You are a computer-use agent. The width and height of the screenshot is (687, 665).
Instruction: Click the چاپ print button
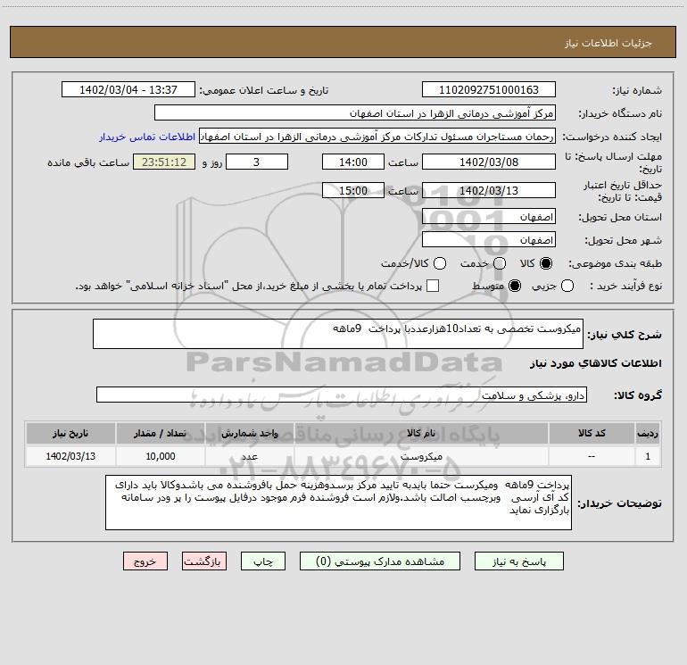263,561
